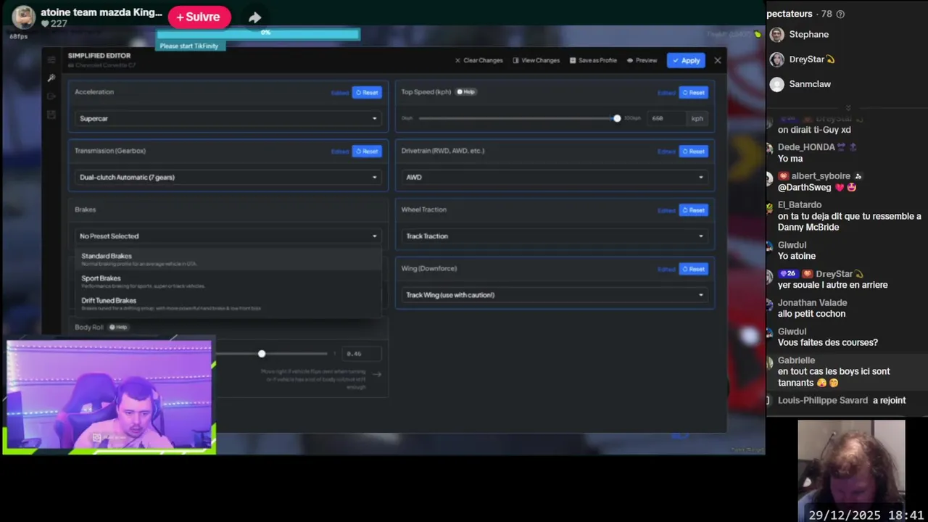Click the Preview eye button
Image resolution: width=928 pixels, height=522 pixels.
pos(642,60)
